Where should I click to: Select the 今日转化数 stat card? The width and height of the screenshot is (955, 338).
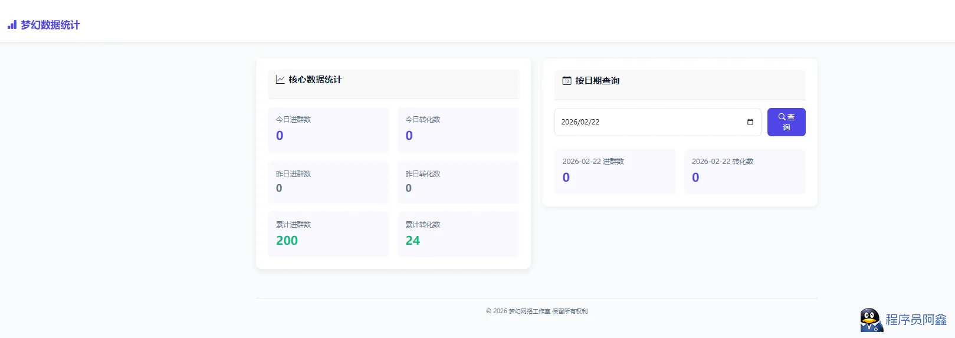click(458, 130)
